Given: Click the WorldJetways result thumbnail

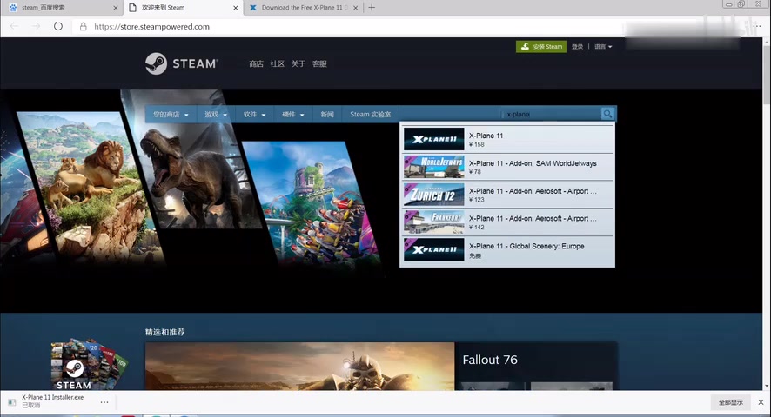Looking at the screenshot, I should tap(433, 167).
